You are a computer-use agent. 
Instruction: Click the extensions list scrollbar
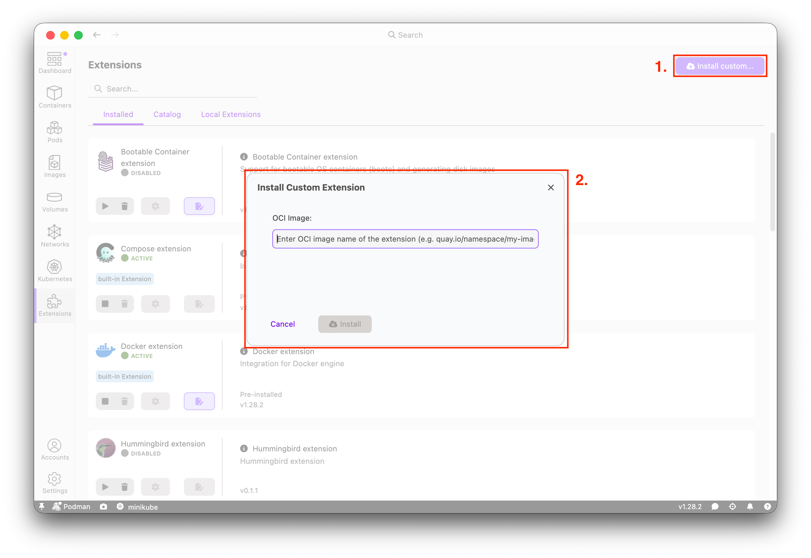click(x=772, y=182)
